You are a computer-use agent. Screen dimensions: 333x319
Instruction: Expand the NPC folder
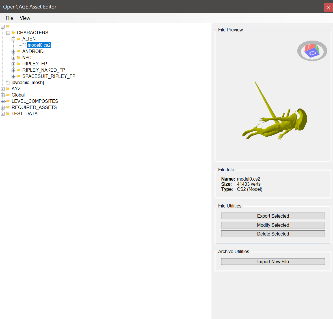point(13,58)
